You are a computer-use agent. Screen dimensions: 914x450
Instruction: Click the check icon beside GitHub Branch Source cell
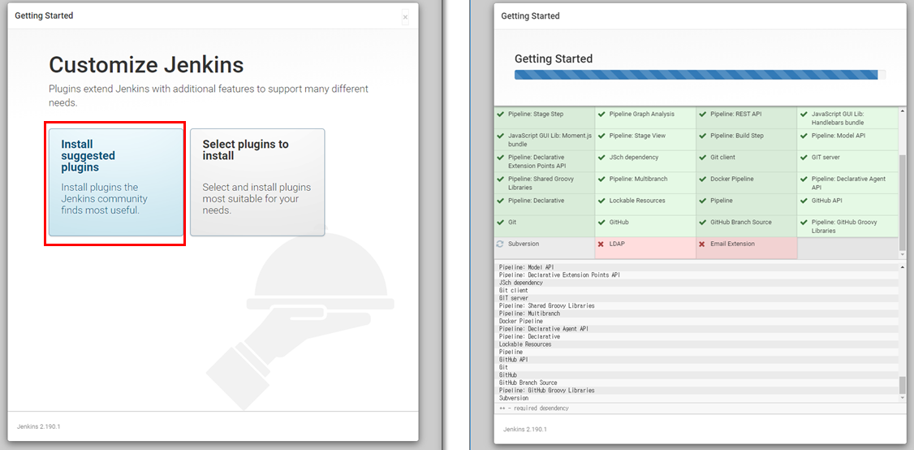(x=702, y=223)
